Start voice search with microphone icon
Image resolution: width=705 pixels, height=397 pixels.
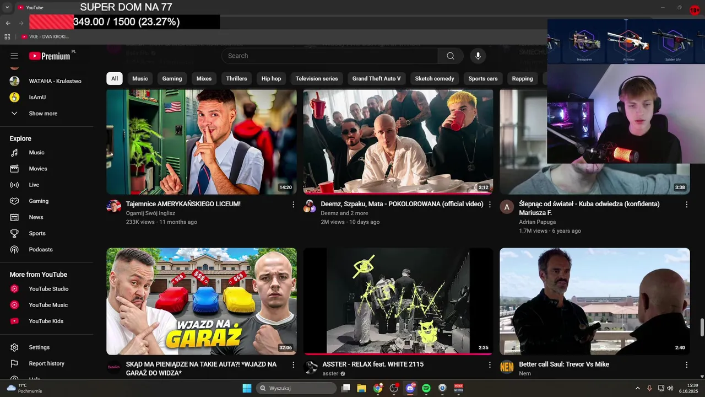click(478, 56)
